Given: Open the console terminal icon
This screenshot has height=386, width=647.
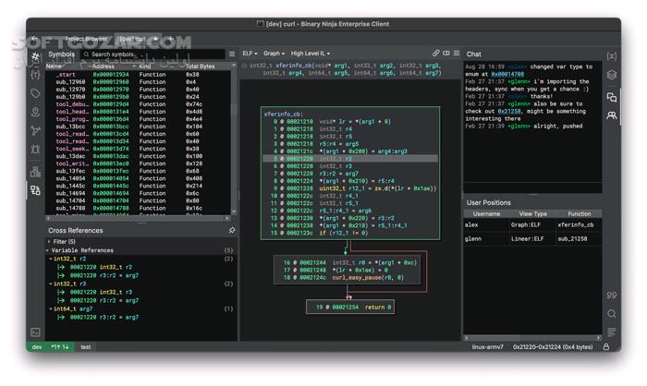Looking at the screenshot, I should click(x=35, y=332).
